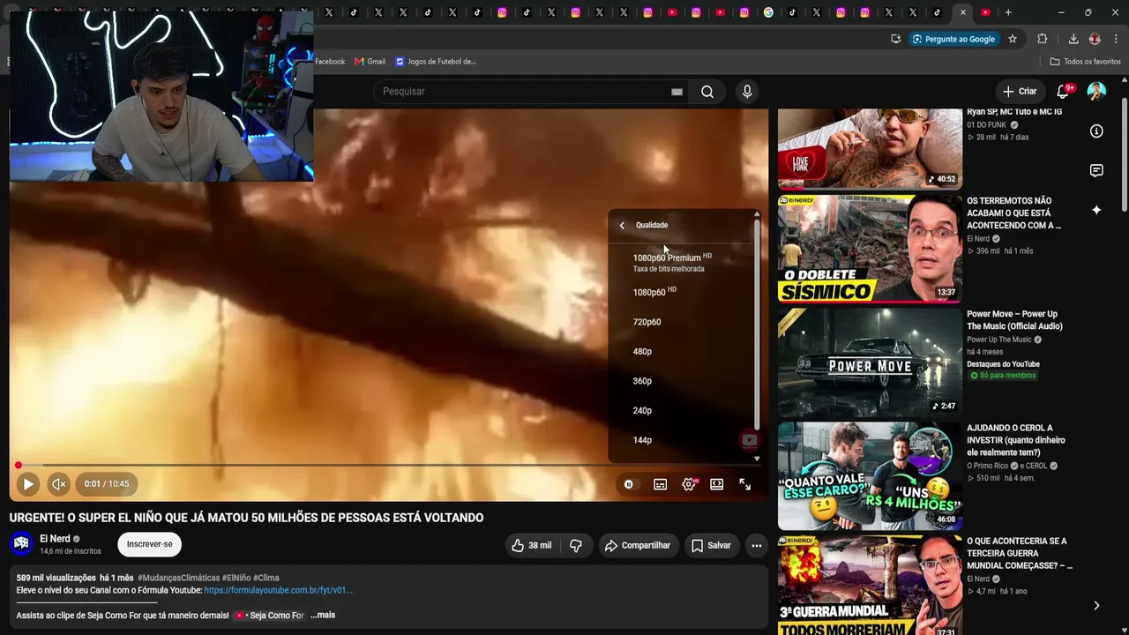This screenshot has height=635, width=1129.
Task: Click the quality menu scrollbar
Action: point(757,326)
